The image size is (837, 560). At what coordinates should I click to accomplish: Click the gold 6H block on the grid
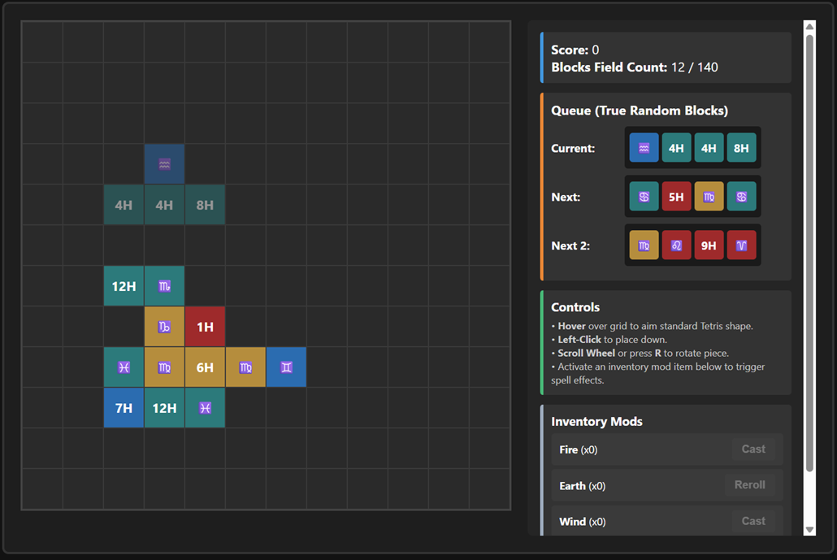point(205,367)
